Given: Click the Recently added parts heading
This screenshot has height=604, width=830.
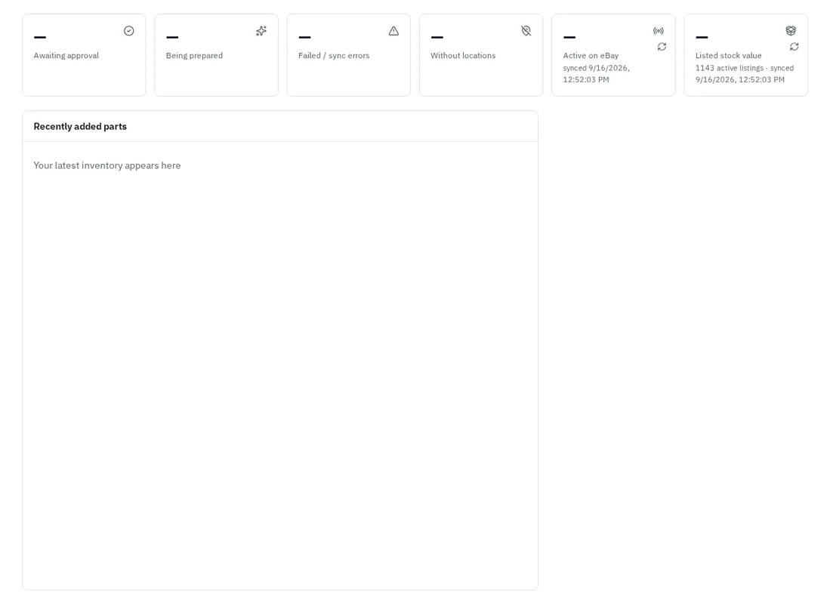Looking at the screenshot, I should (80, 127).
